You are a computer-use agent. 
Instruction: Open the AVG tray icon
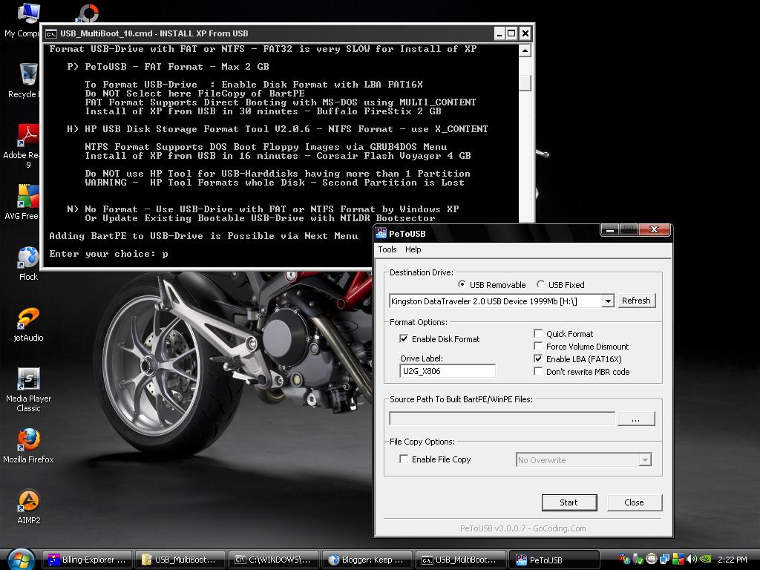click(678, 559)
